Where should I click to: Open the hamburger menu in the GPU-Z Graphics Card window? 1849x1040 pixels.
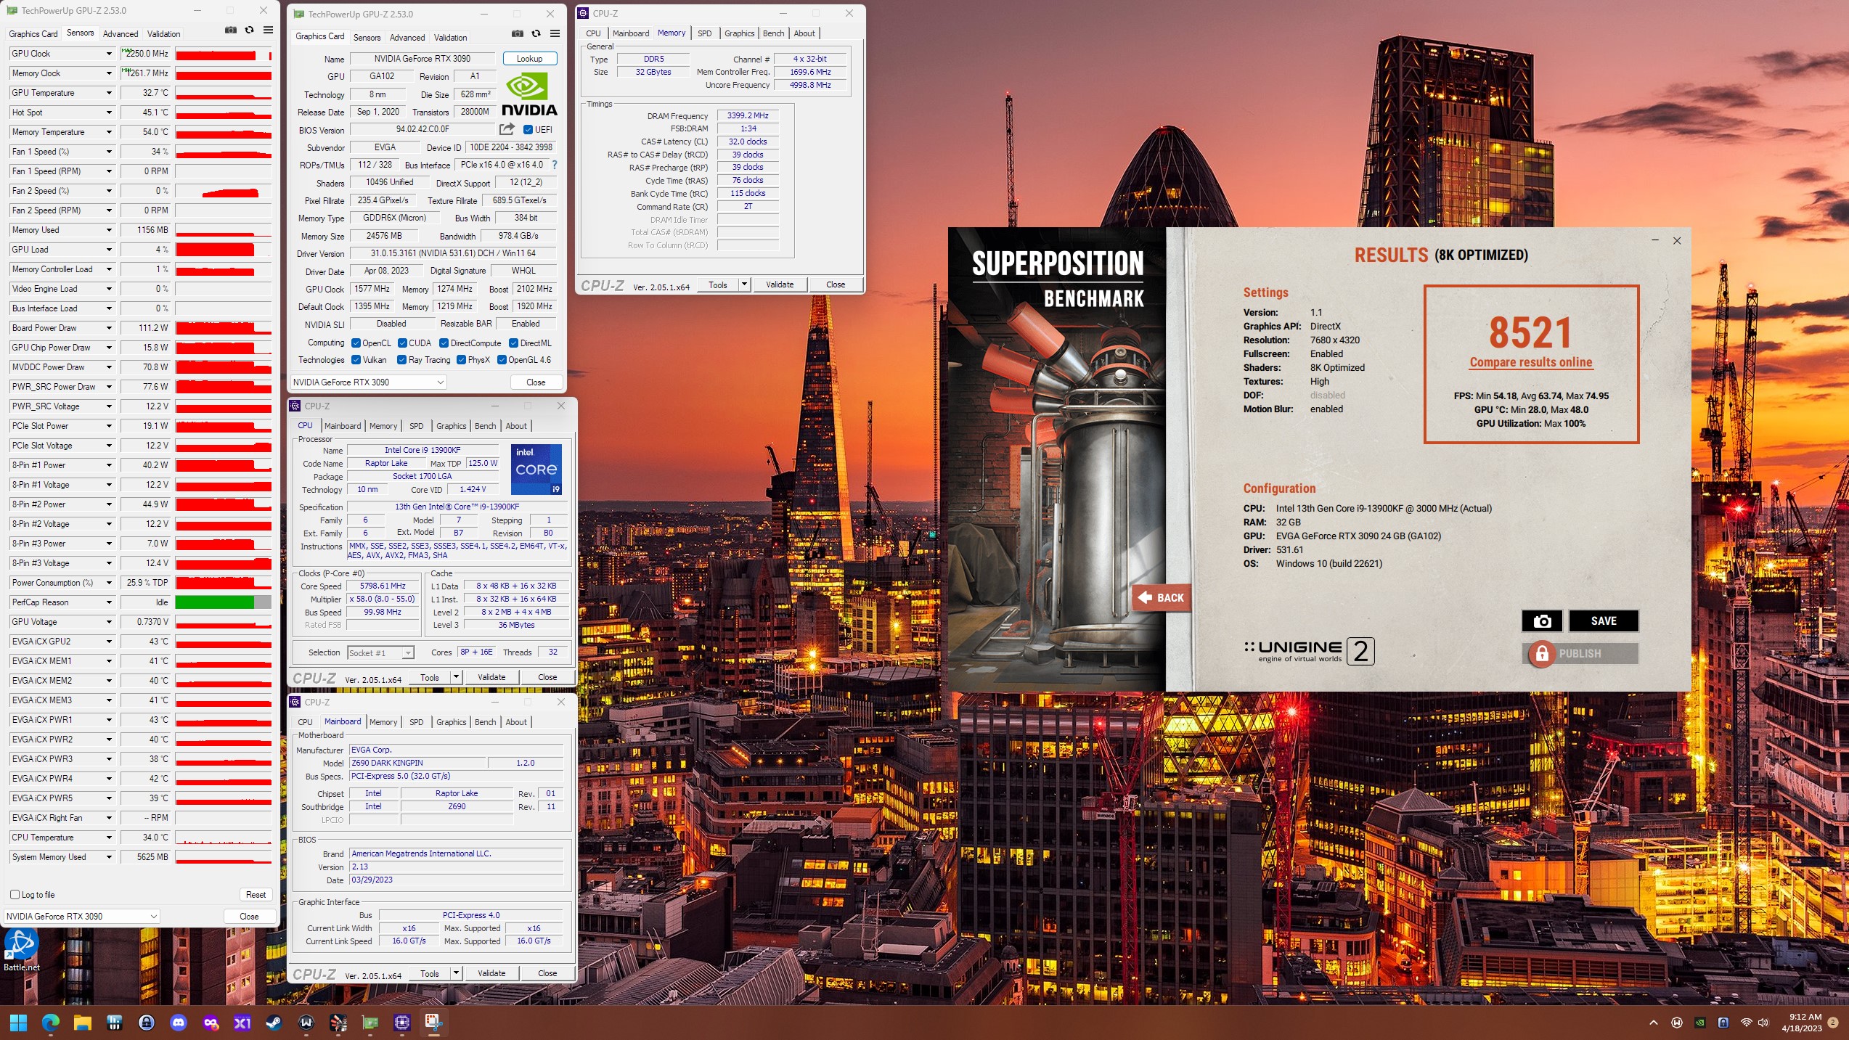pyautogui.click(x=555, y=34)
